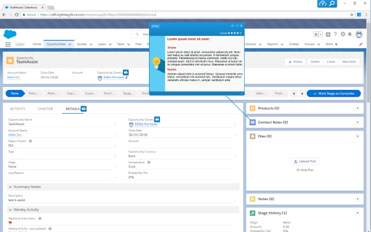
Task: Click the orange Opportunity crown icon
Action: (10, 60)
